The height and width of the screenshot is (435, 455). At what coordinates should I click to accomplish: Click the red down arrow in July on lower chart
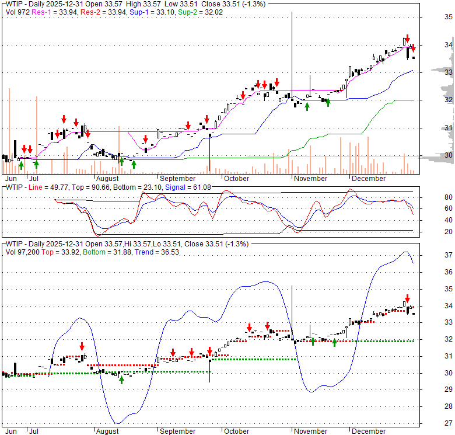click(82, 346)
